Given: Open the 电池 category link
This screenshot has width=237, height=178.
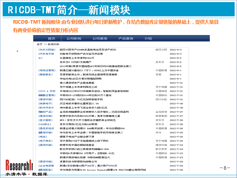Looking at the screenshot, I should pos(43,137).
